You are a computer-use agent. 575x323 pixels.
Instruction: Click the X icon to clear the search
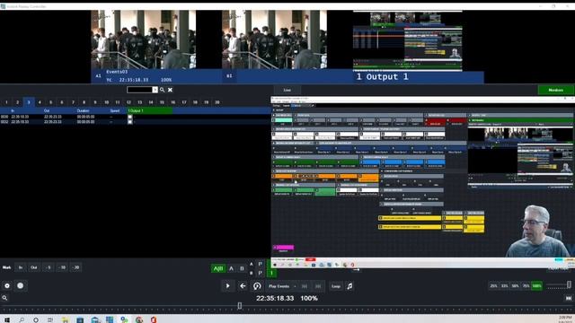[170, 90]
